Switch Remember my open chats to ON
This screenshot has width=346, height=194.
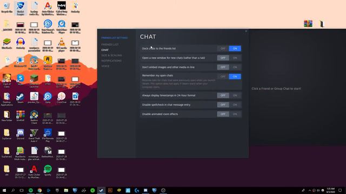(x=235, y=77)
